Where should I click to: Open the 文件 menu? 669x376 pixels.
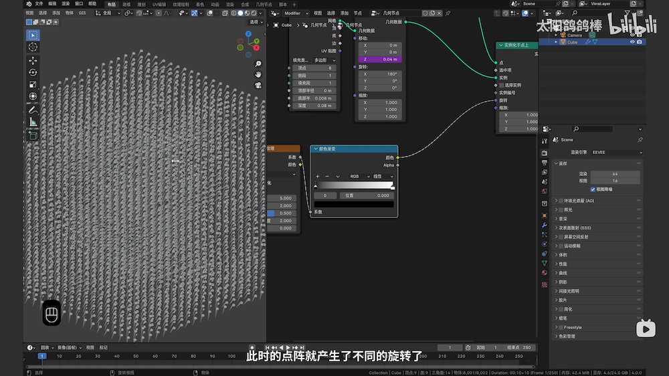coord(39,4)
